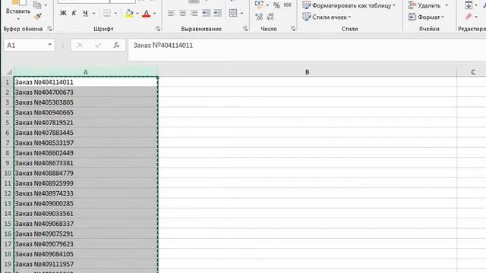Center text horizontally
The width and height of the screenshot is (486, 273).
click(x=182, y=13)
